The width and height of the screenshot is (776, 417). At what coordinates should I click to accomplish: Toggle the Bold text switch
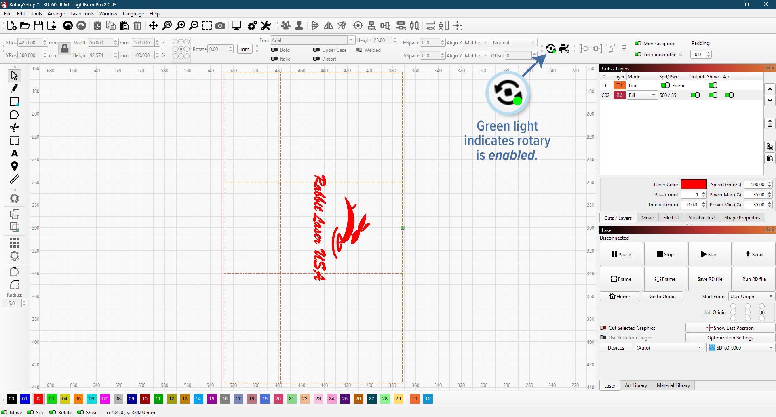pos(274,50)
